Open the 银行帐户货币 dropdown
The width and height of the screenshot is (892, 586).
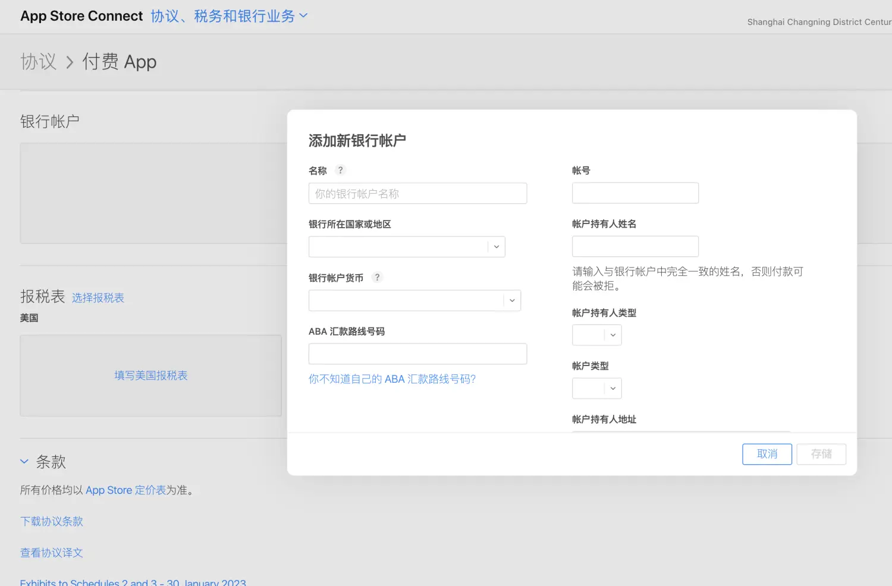414,300
